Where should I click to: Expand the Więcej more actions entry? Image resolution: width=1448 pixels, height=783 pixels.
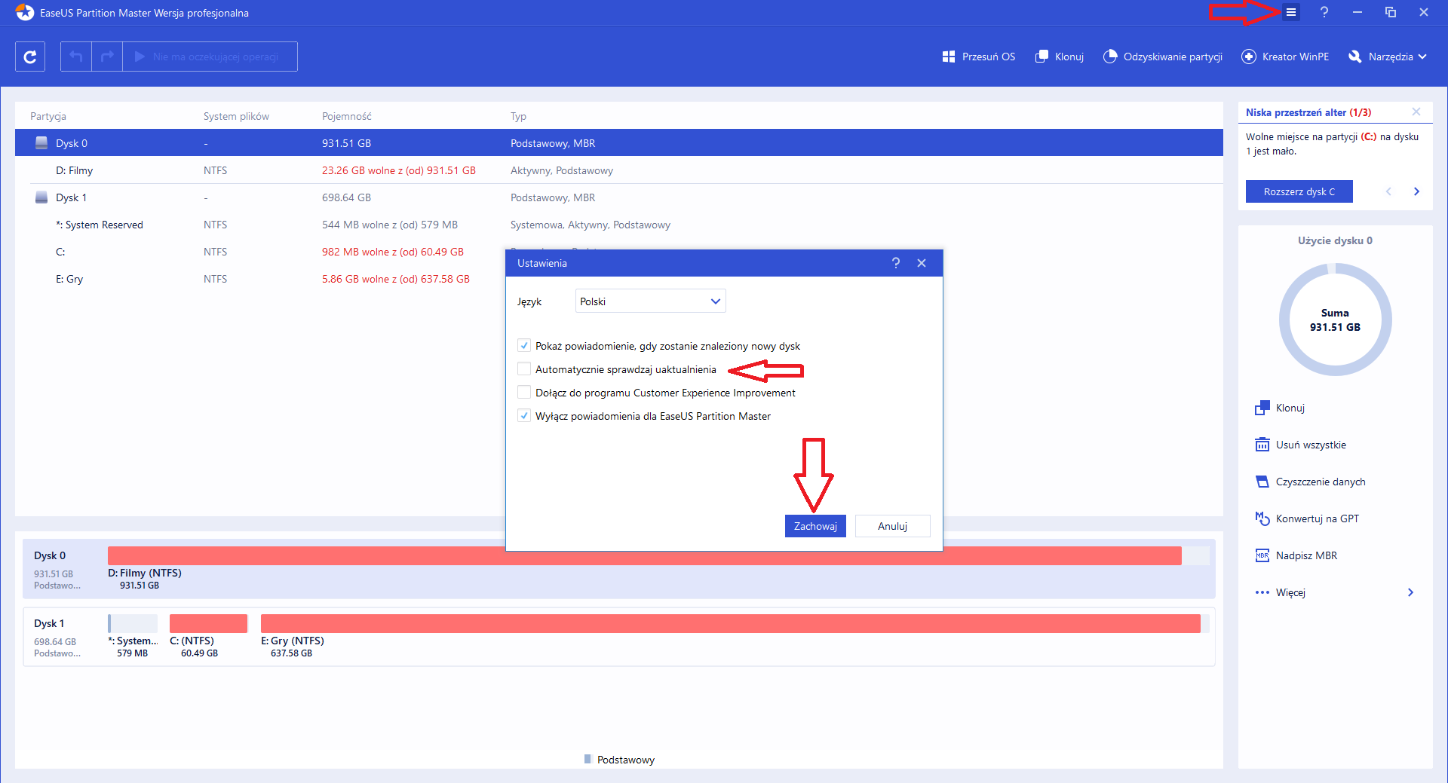(x=1335, y=592)
